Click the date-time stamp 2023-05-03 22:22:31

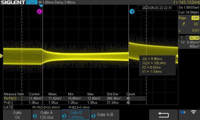[157, 8]
